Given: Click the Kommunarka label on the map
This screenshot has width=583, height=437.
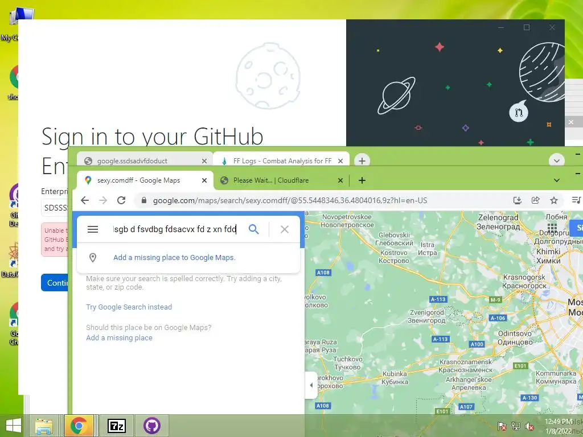Looking at the screenshot, I should (556, 377).
